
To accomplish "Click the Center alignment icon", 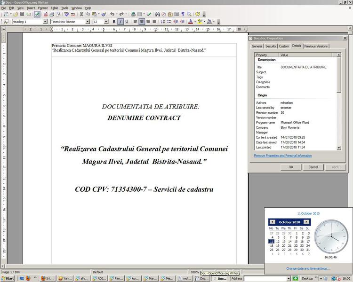I will 142,22.
